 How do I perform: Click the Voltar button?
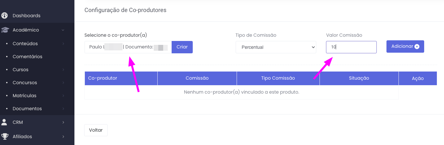coord(96,130)
